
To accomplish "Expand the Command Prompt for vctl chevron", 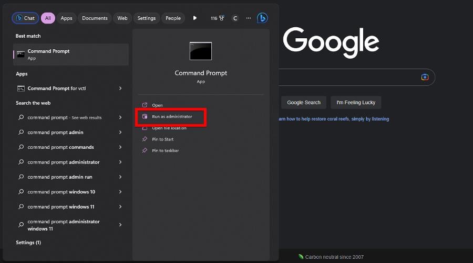I will [x=120, y=89].
